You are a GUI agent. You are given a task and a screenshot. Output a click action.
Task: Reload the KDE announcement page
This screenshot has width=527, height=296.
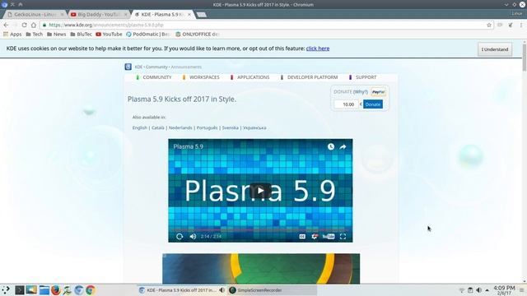click(24, 25)
